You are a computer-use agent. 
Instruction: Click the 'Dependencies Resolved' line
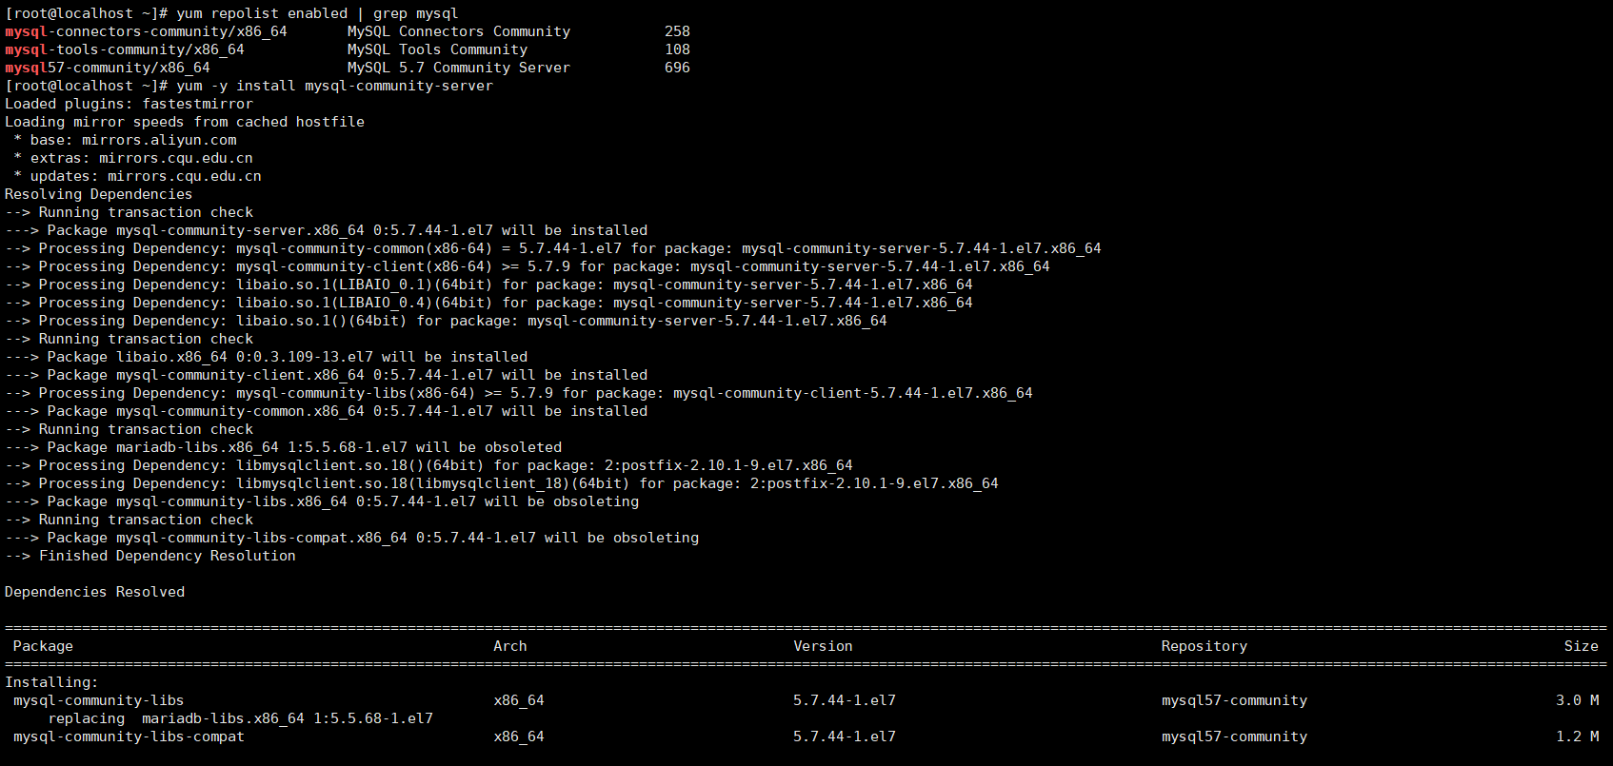coord(94,592)
